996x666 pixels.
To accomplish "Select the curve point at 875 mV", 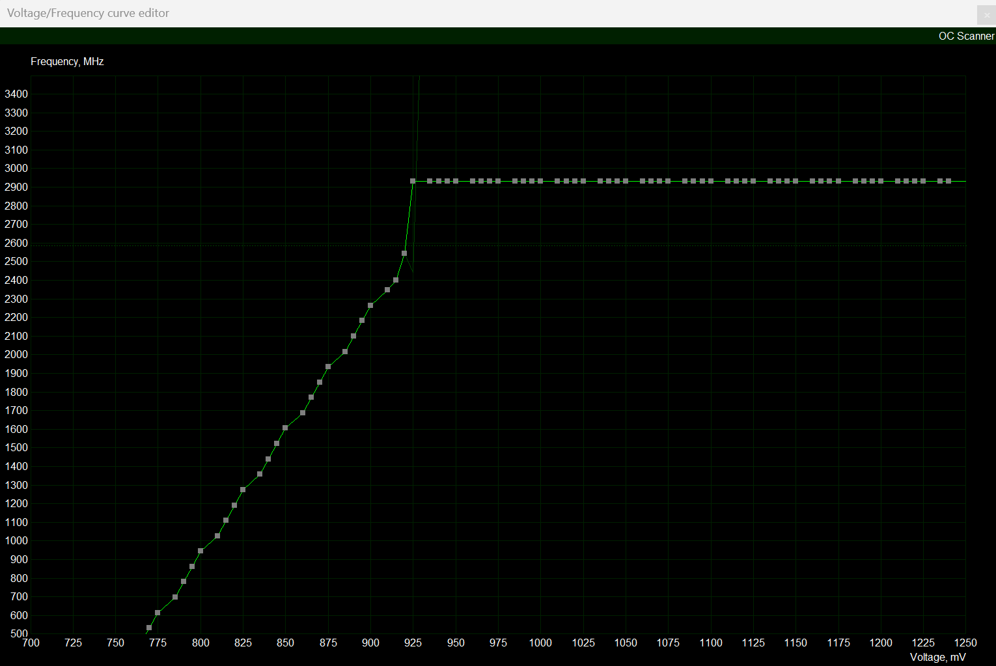I will tap(328, 367).
